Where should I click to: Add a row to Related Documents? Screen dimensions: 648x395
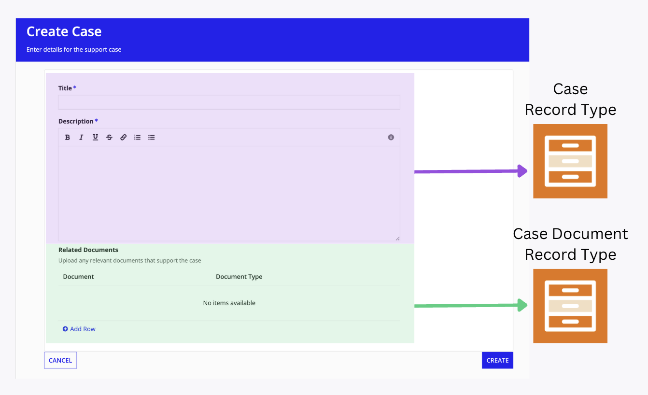(79, 329)
